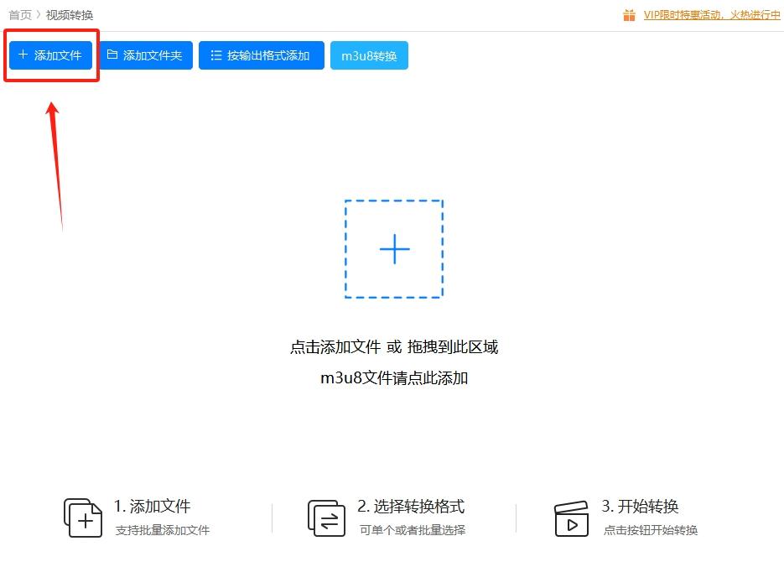Select the 添加文件夹 folder import option
Image resolution: width=784 pixels, height=567 pixels.
[x=146, y=55]
